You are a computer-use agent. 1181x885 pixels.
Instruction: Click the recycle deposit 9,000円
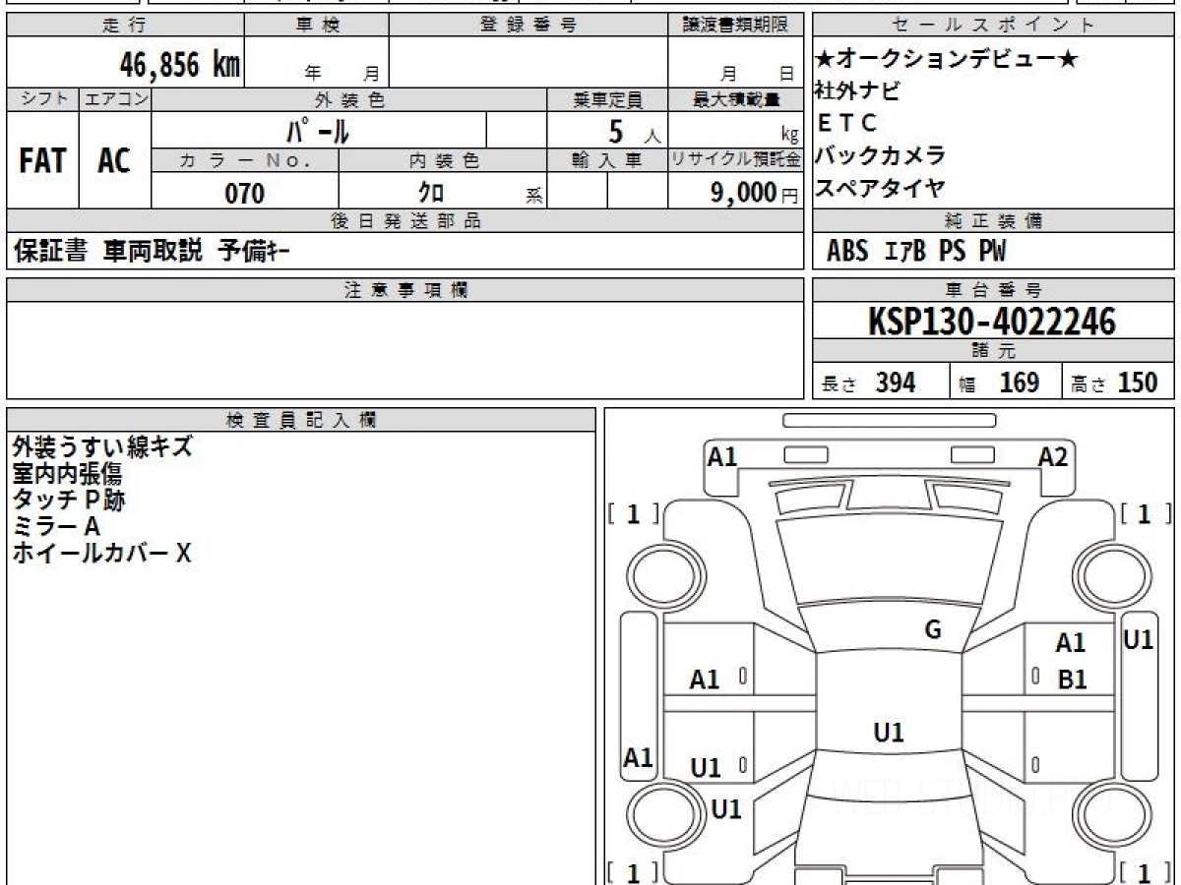755,194
